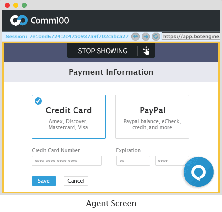Image resolution: width=222 pixels, height=212 pixels.
Task: Click the Comm100 brand name text
Action: pos(50,20)
